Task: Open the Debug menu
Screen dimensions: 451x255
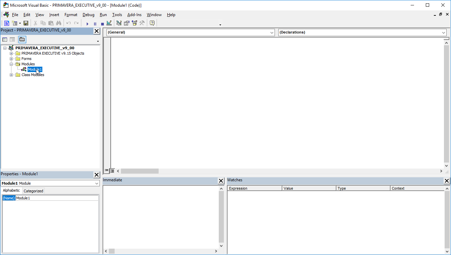Action: [88, 15]
